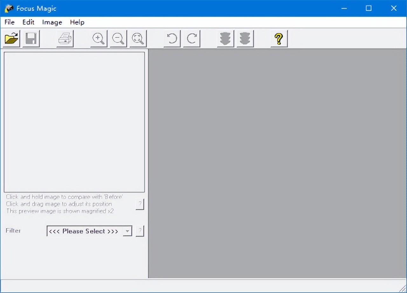Viewport: 407px width, 293px height.
Task: Click the first traffic light icon
Action: click(x=225, y=39)
